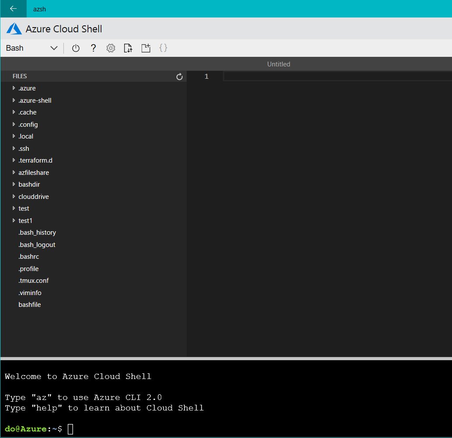Switch to the Untitled editor tab
The height and width of the screenshot is (438, 452).
[278, 64]
